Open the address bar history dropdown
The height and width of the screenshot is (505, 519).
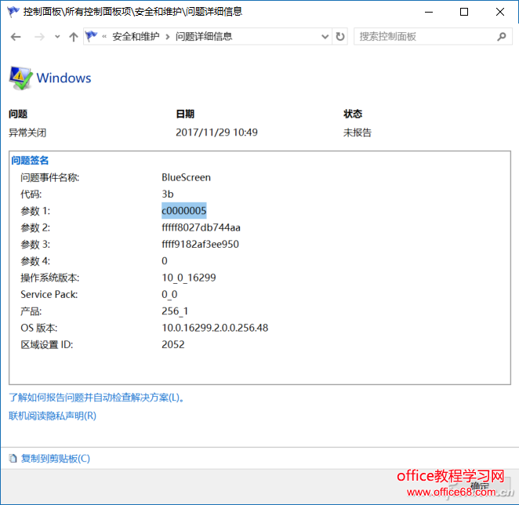[x=325, y=36]
